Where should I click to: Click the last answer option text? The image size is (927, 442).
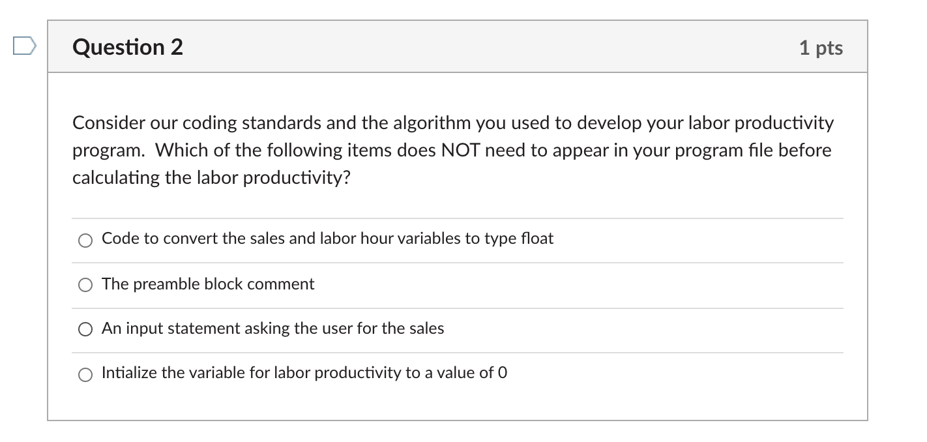tap(304, 374)
